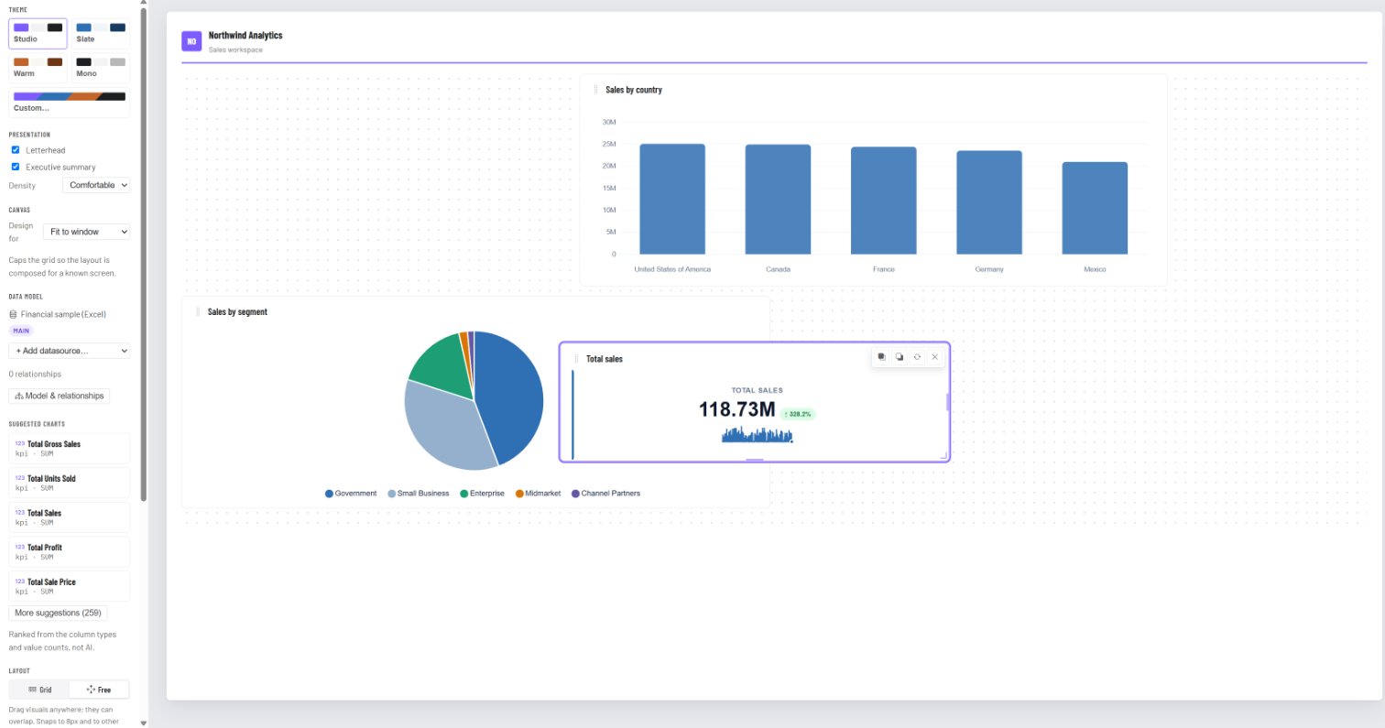This screenshot has width=1385, height=728.
Task: Click the Sales by country title
Action: (634, 90)
